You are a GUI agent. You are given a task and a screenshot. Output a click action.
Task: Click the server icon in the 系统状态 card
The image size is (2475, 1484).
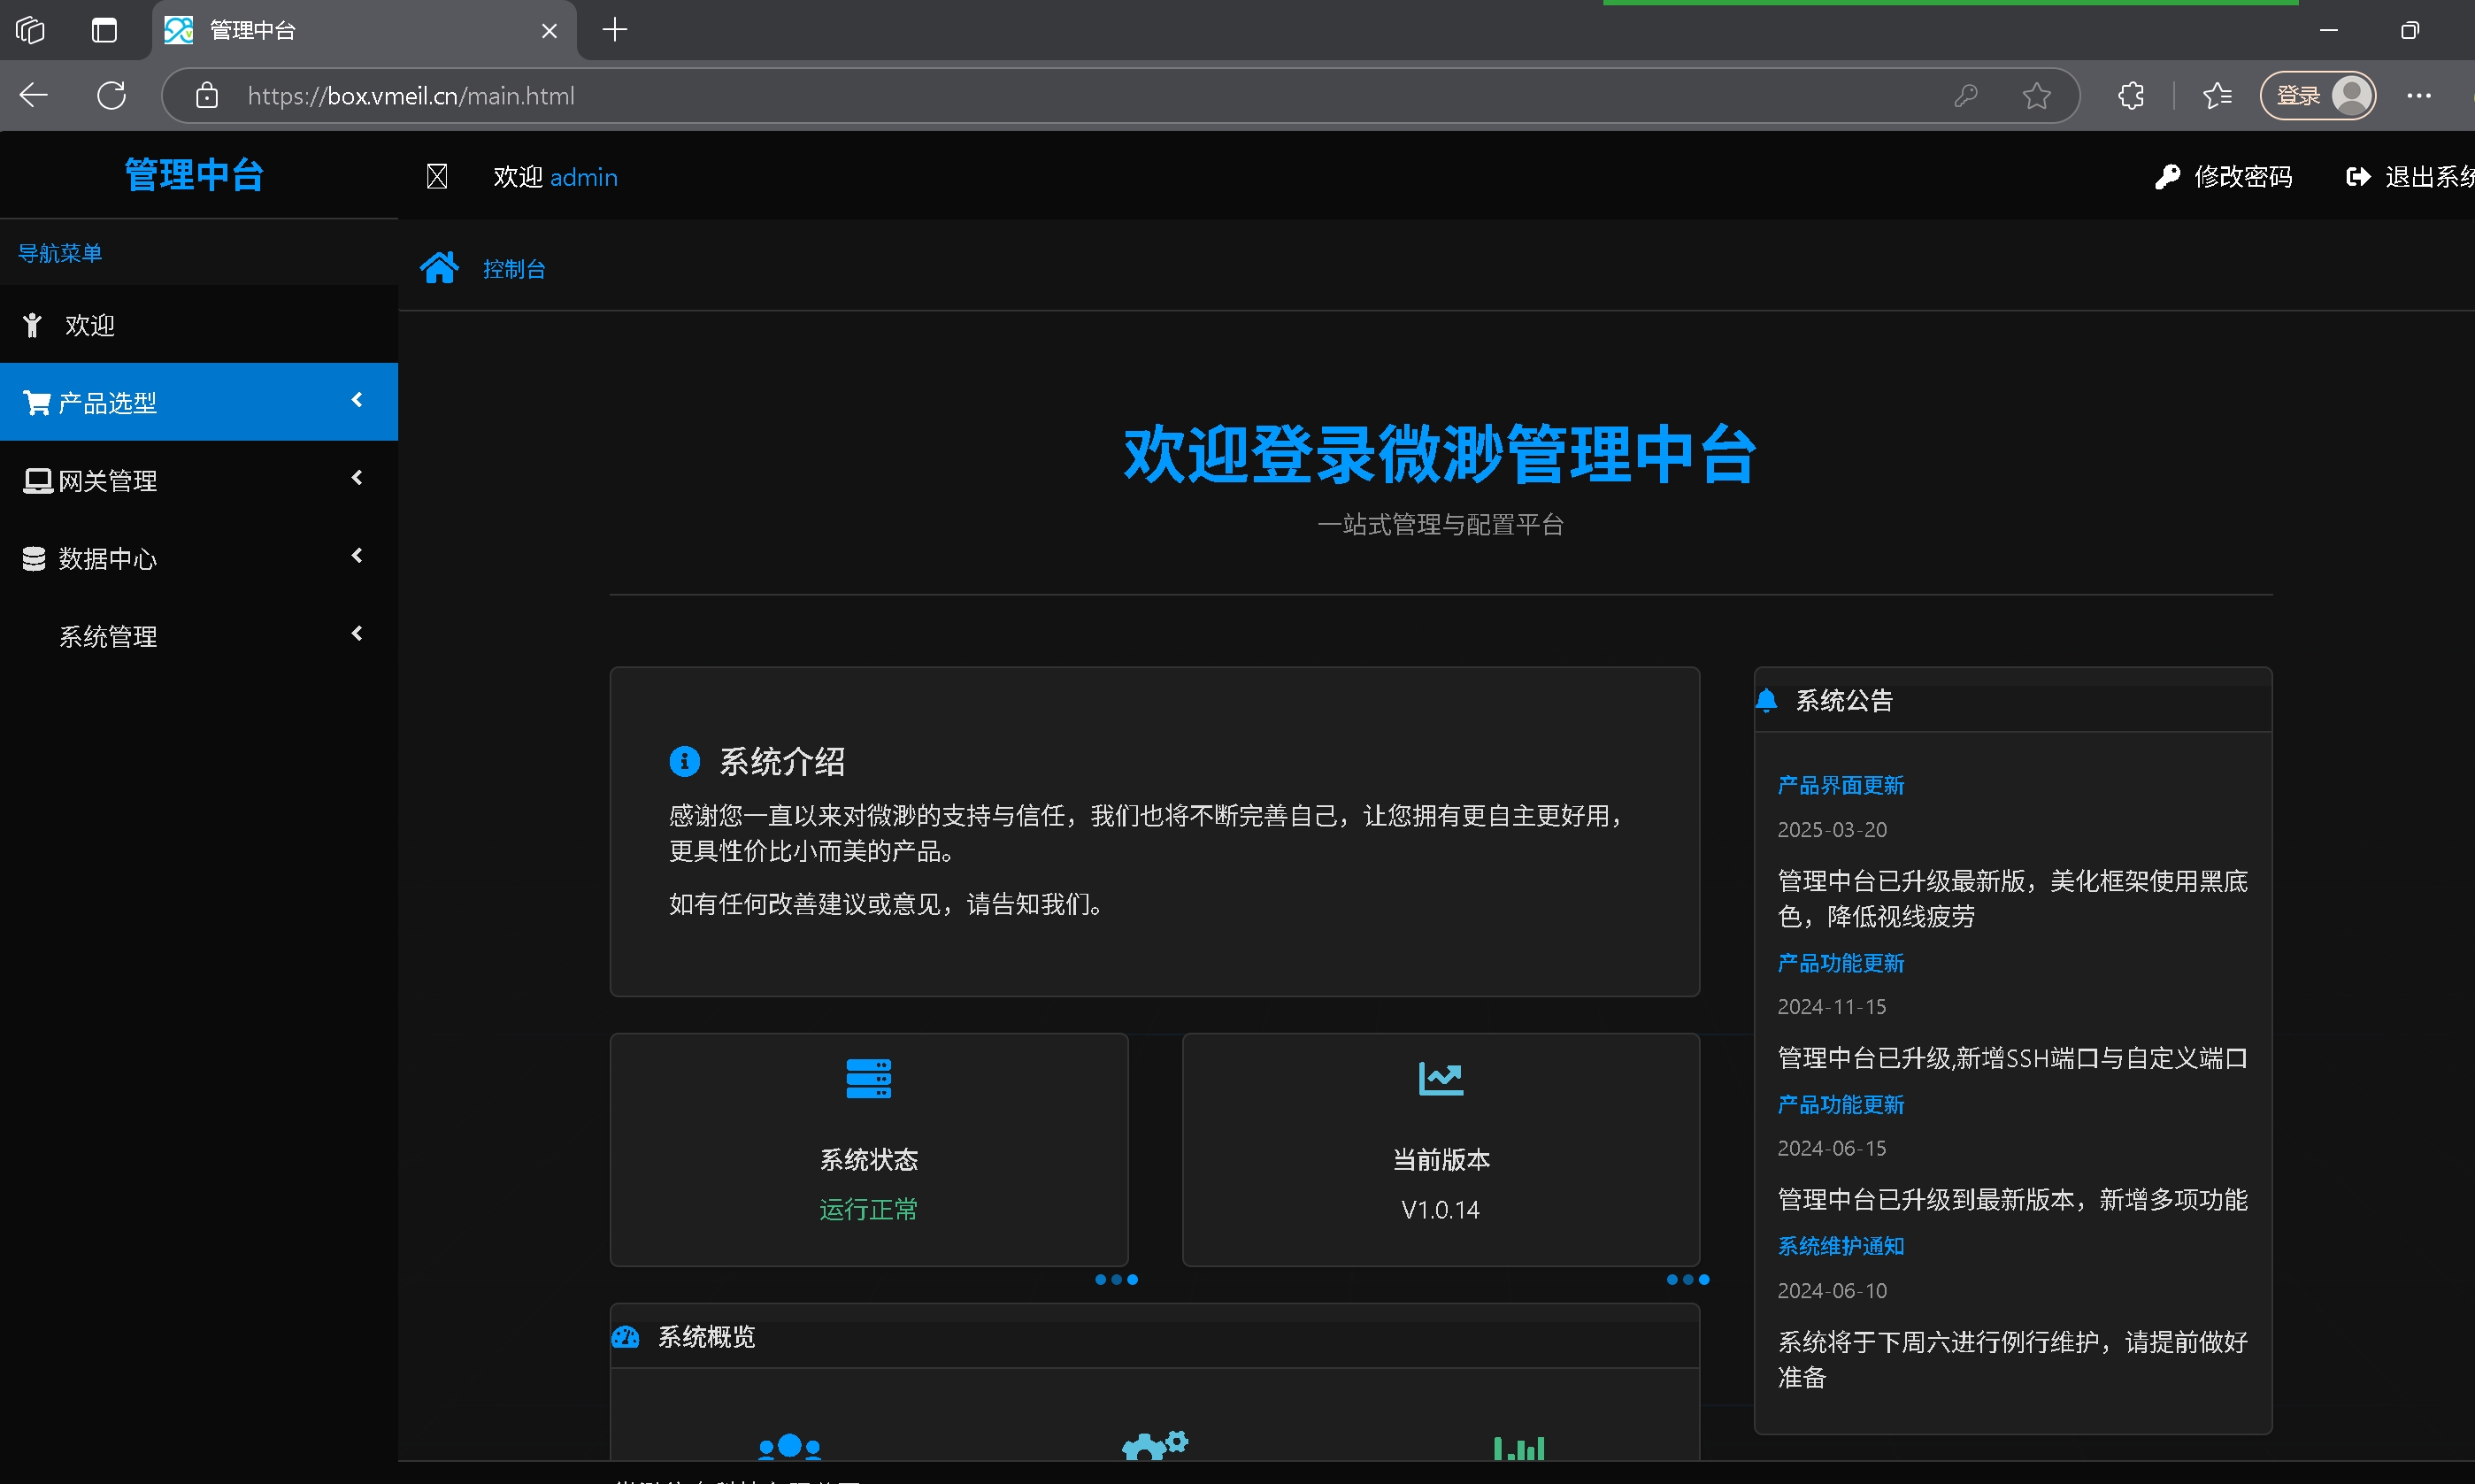click(868, 1078)
